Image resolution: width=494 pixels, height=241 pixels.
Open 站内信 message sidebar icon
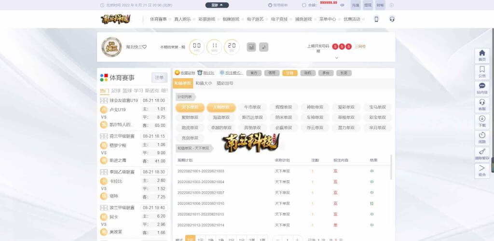(x=482, y=88)
